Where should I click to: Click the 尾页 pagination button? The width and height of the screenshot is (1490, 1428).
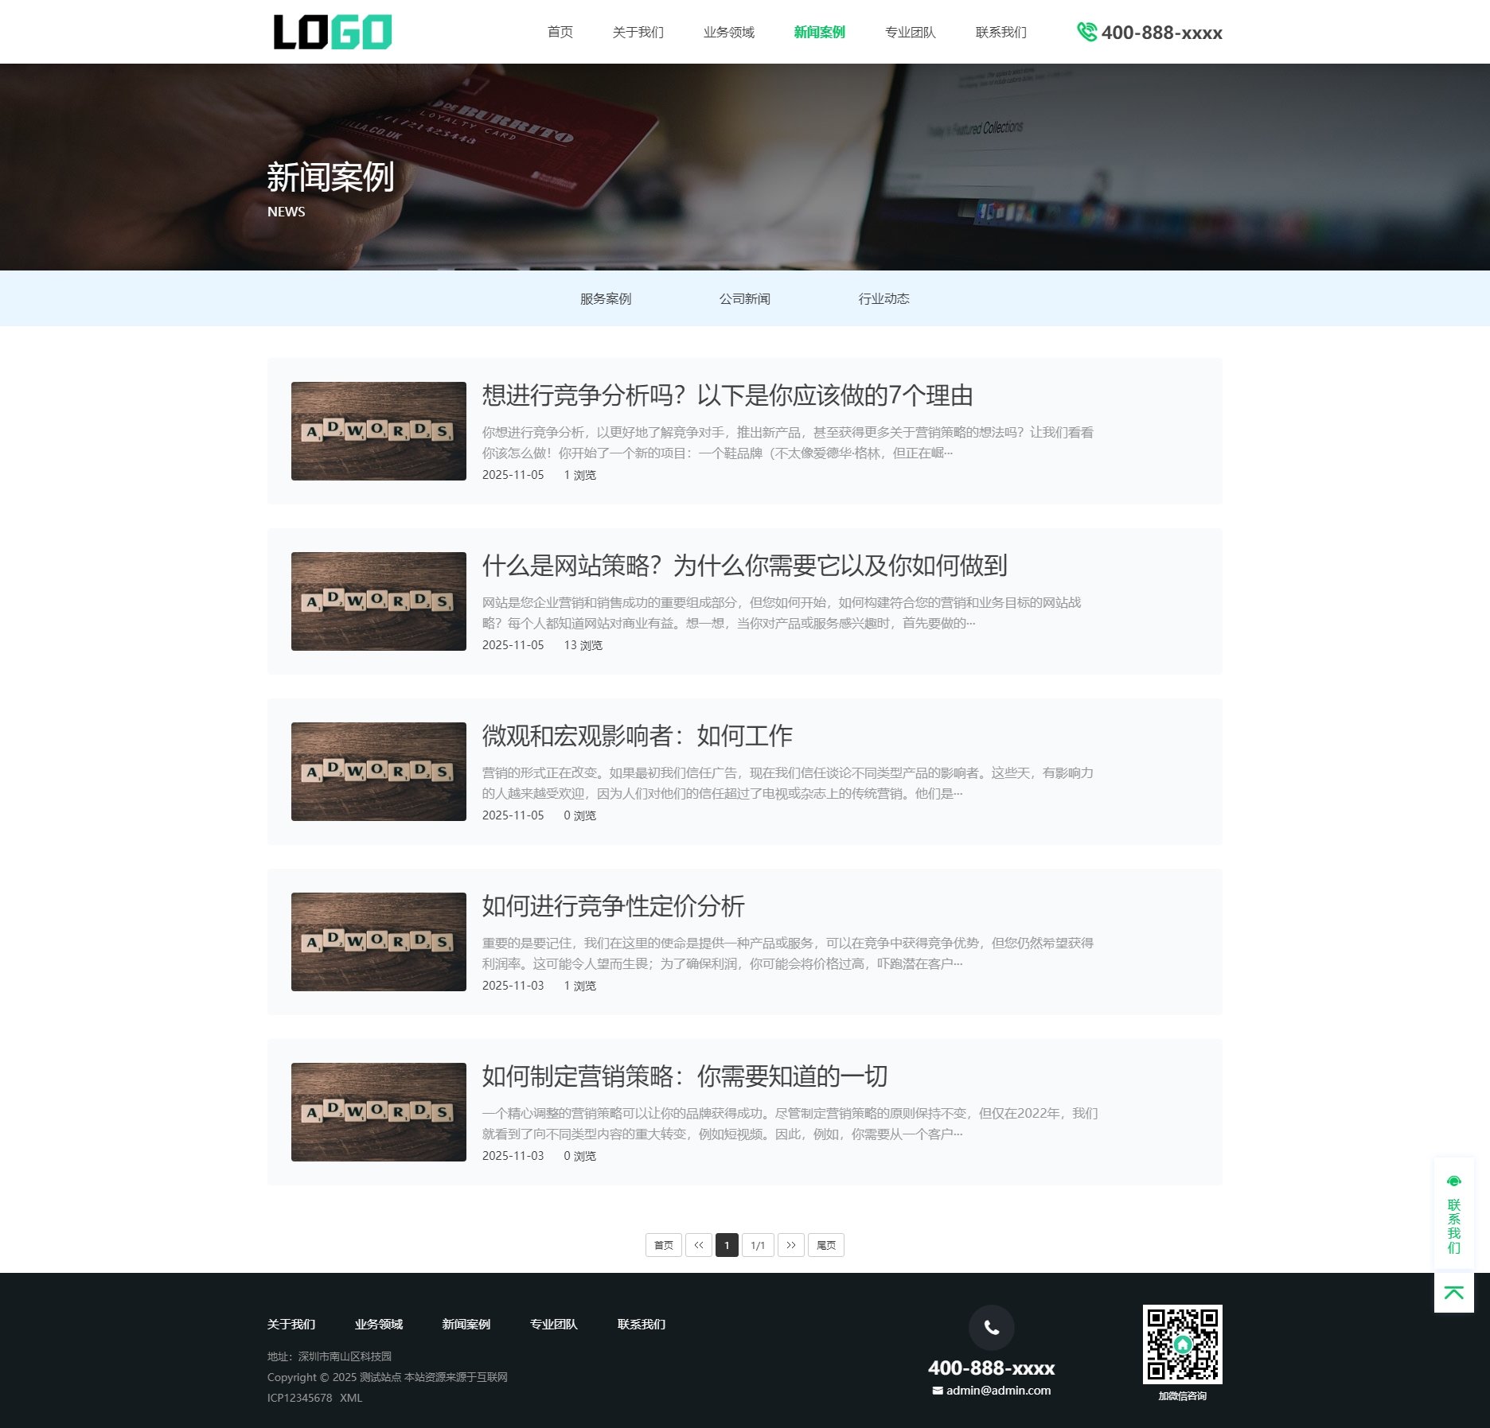click(825, 1245)
